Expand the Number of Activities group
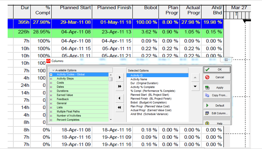The height and width of the screenshot is (149, 262). (51, 116)
